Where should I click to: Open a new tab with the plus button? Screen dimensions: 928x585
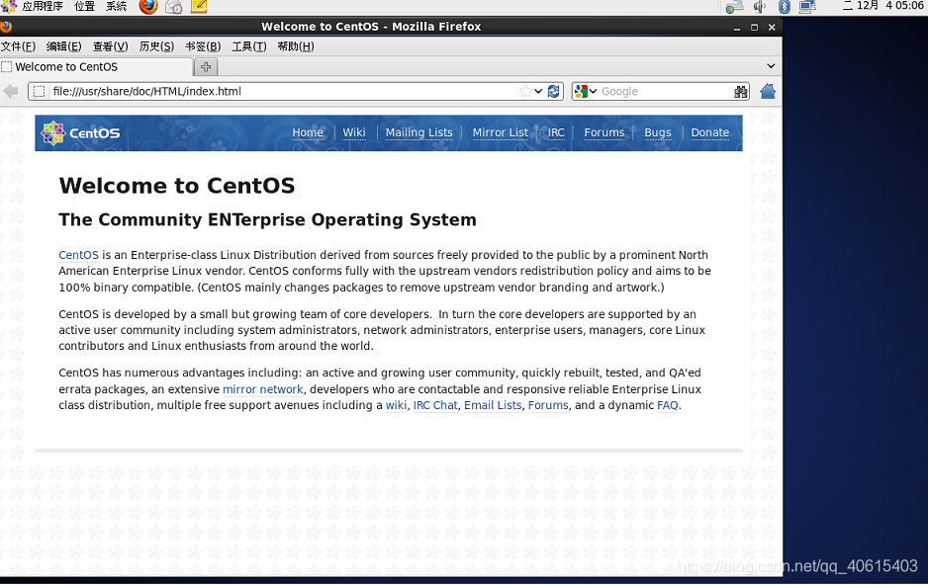pos(206,67)
